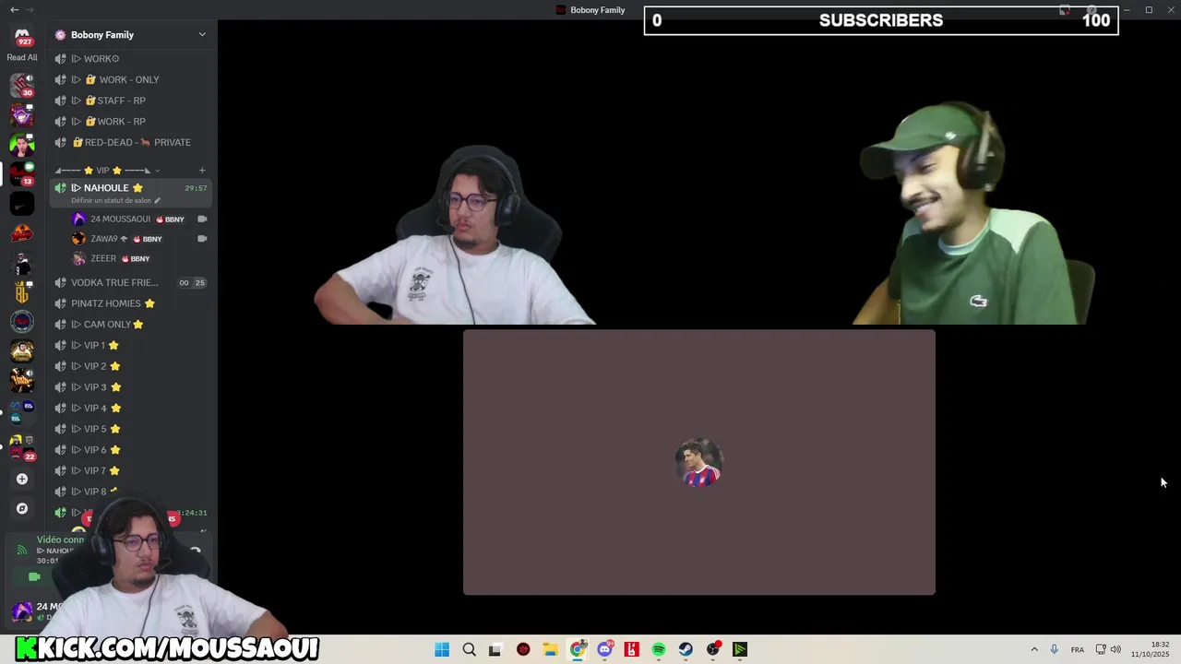Open Discover servers compass icon
The image size is (1181, 664).
pos(22,508)
